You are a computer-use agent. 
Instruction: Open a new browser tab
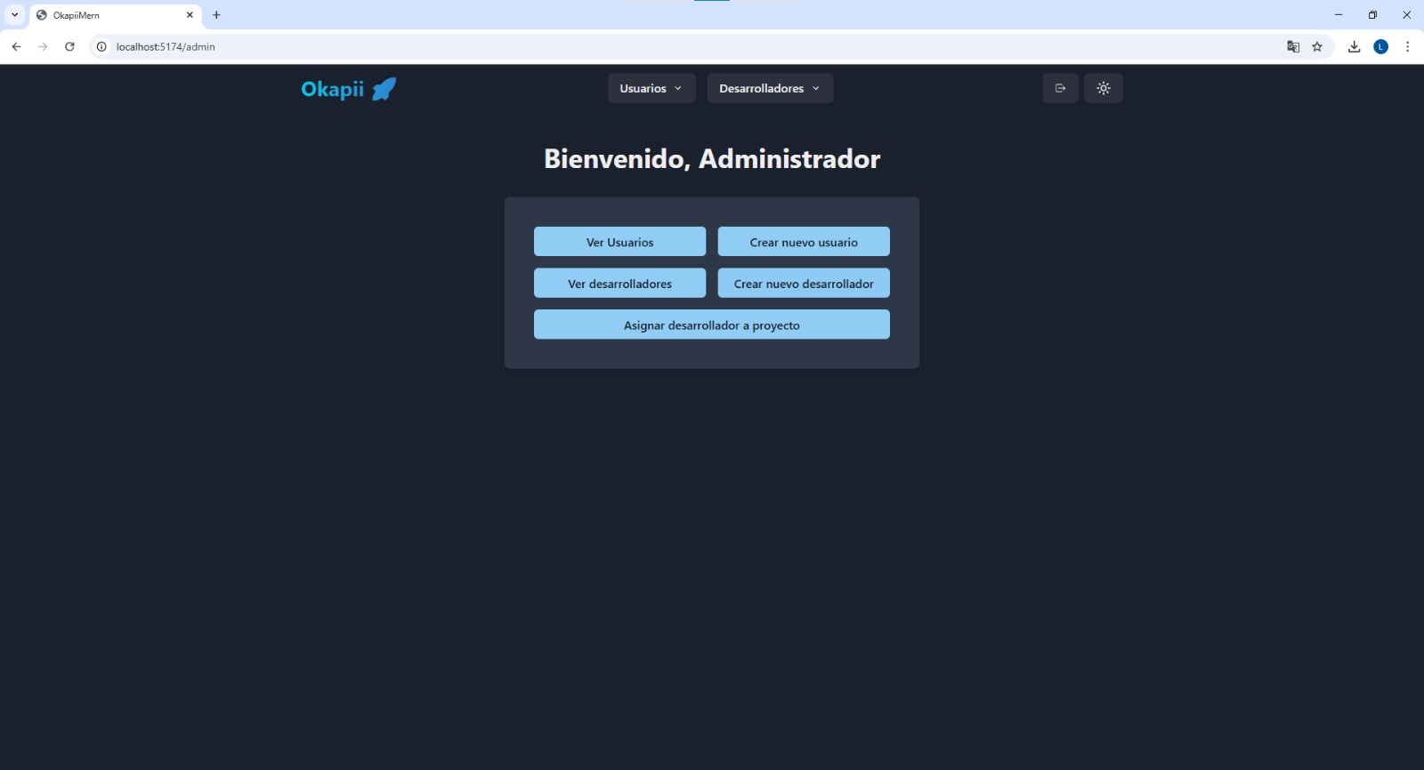pyautogui.click(x=216, y=15)
